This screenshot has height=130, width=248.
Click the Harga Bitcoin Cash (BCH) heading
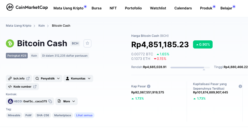click(x=150, y=36)
